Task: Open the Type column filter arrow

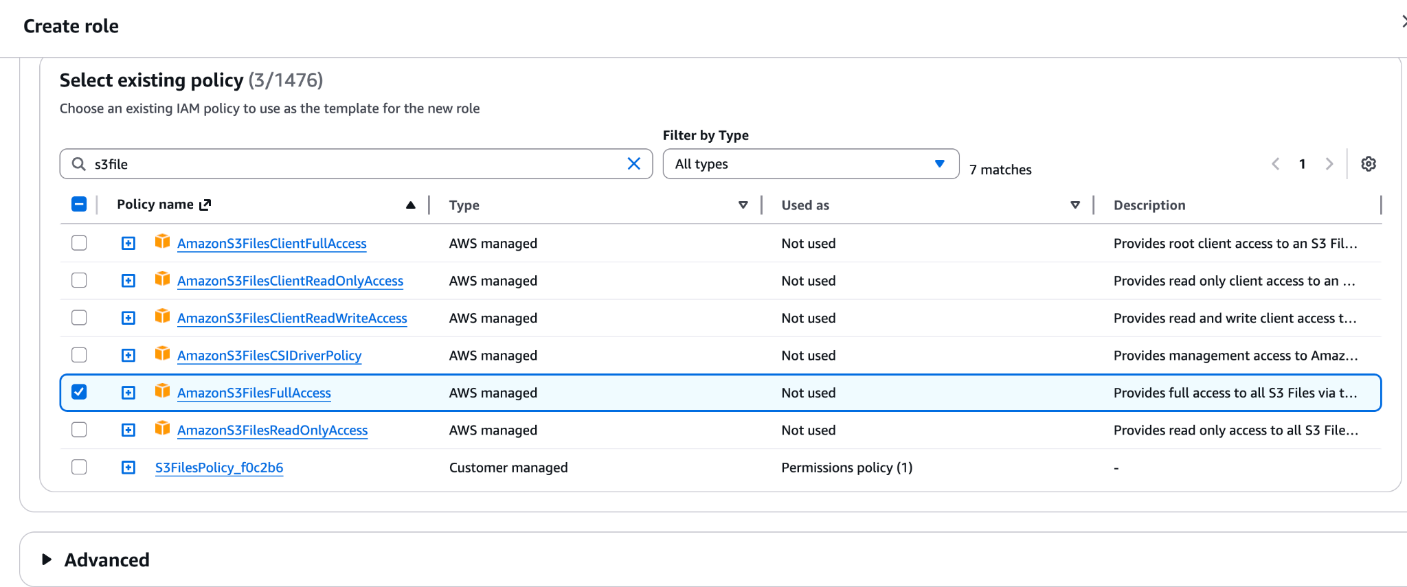Action: (x=743, y=205)
